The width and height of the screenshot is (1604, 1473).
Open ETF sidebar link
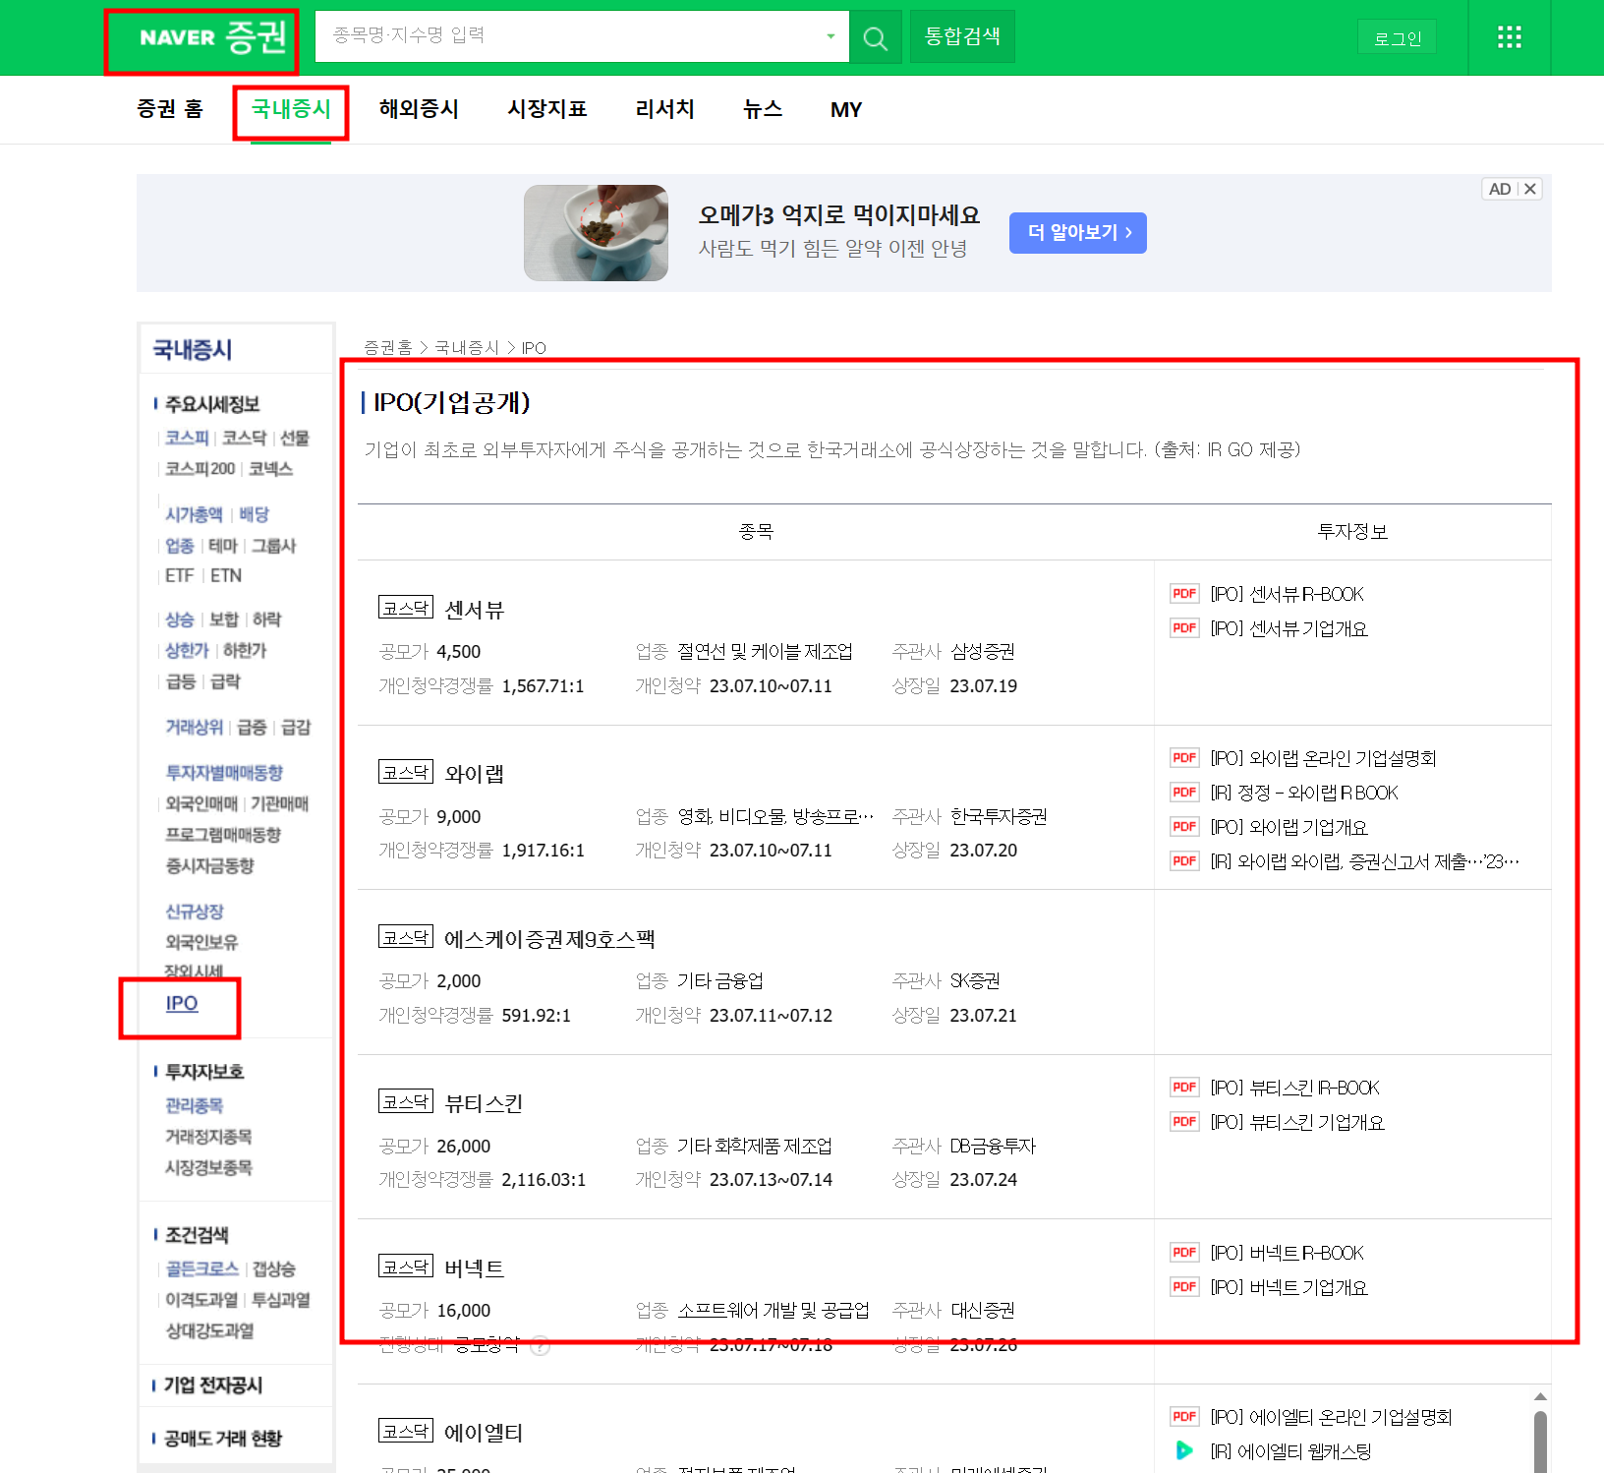(x=179, y=575)
